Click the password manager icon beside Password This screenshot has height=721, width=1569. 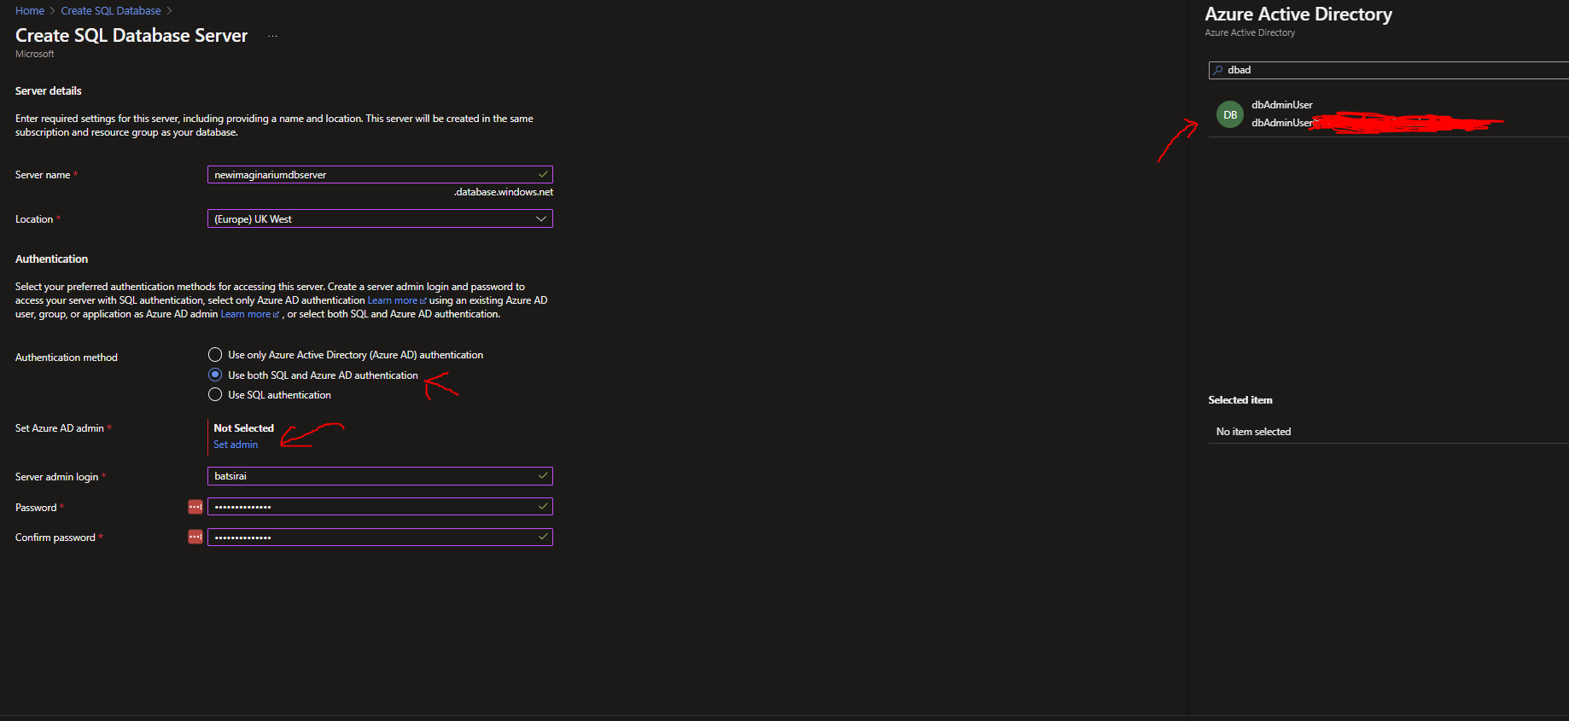[x=195, y=507]
